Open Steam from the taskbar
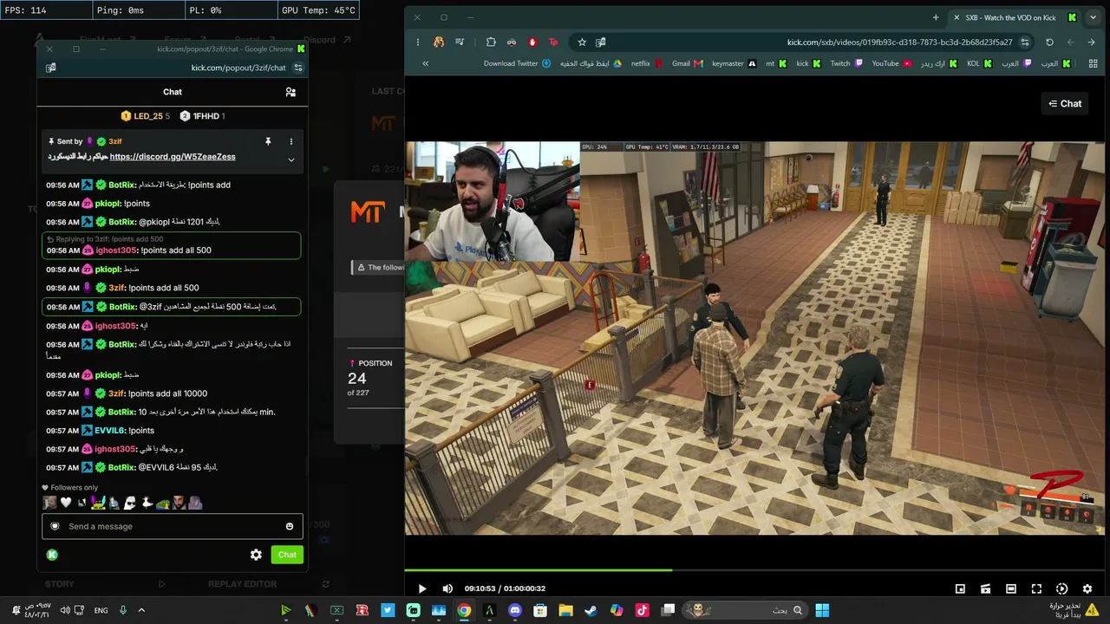The height and width of the screenshot is (624, 1110). pyautogui.click(x=591, y=610)
